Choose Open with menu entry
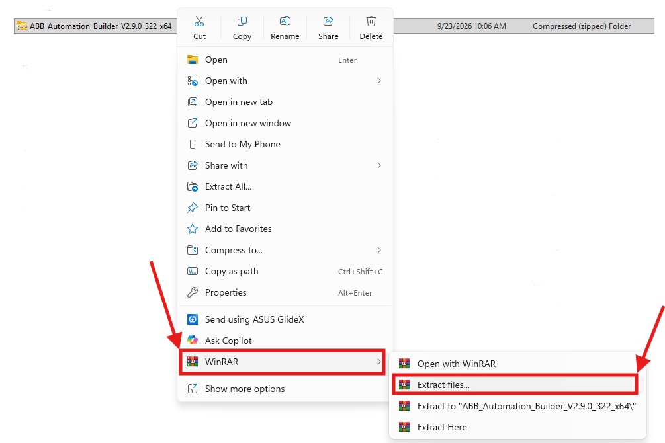 pos(285,81)
